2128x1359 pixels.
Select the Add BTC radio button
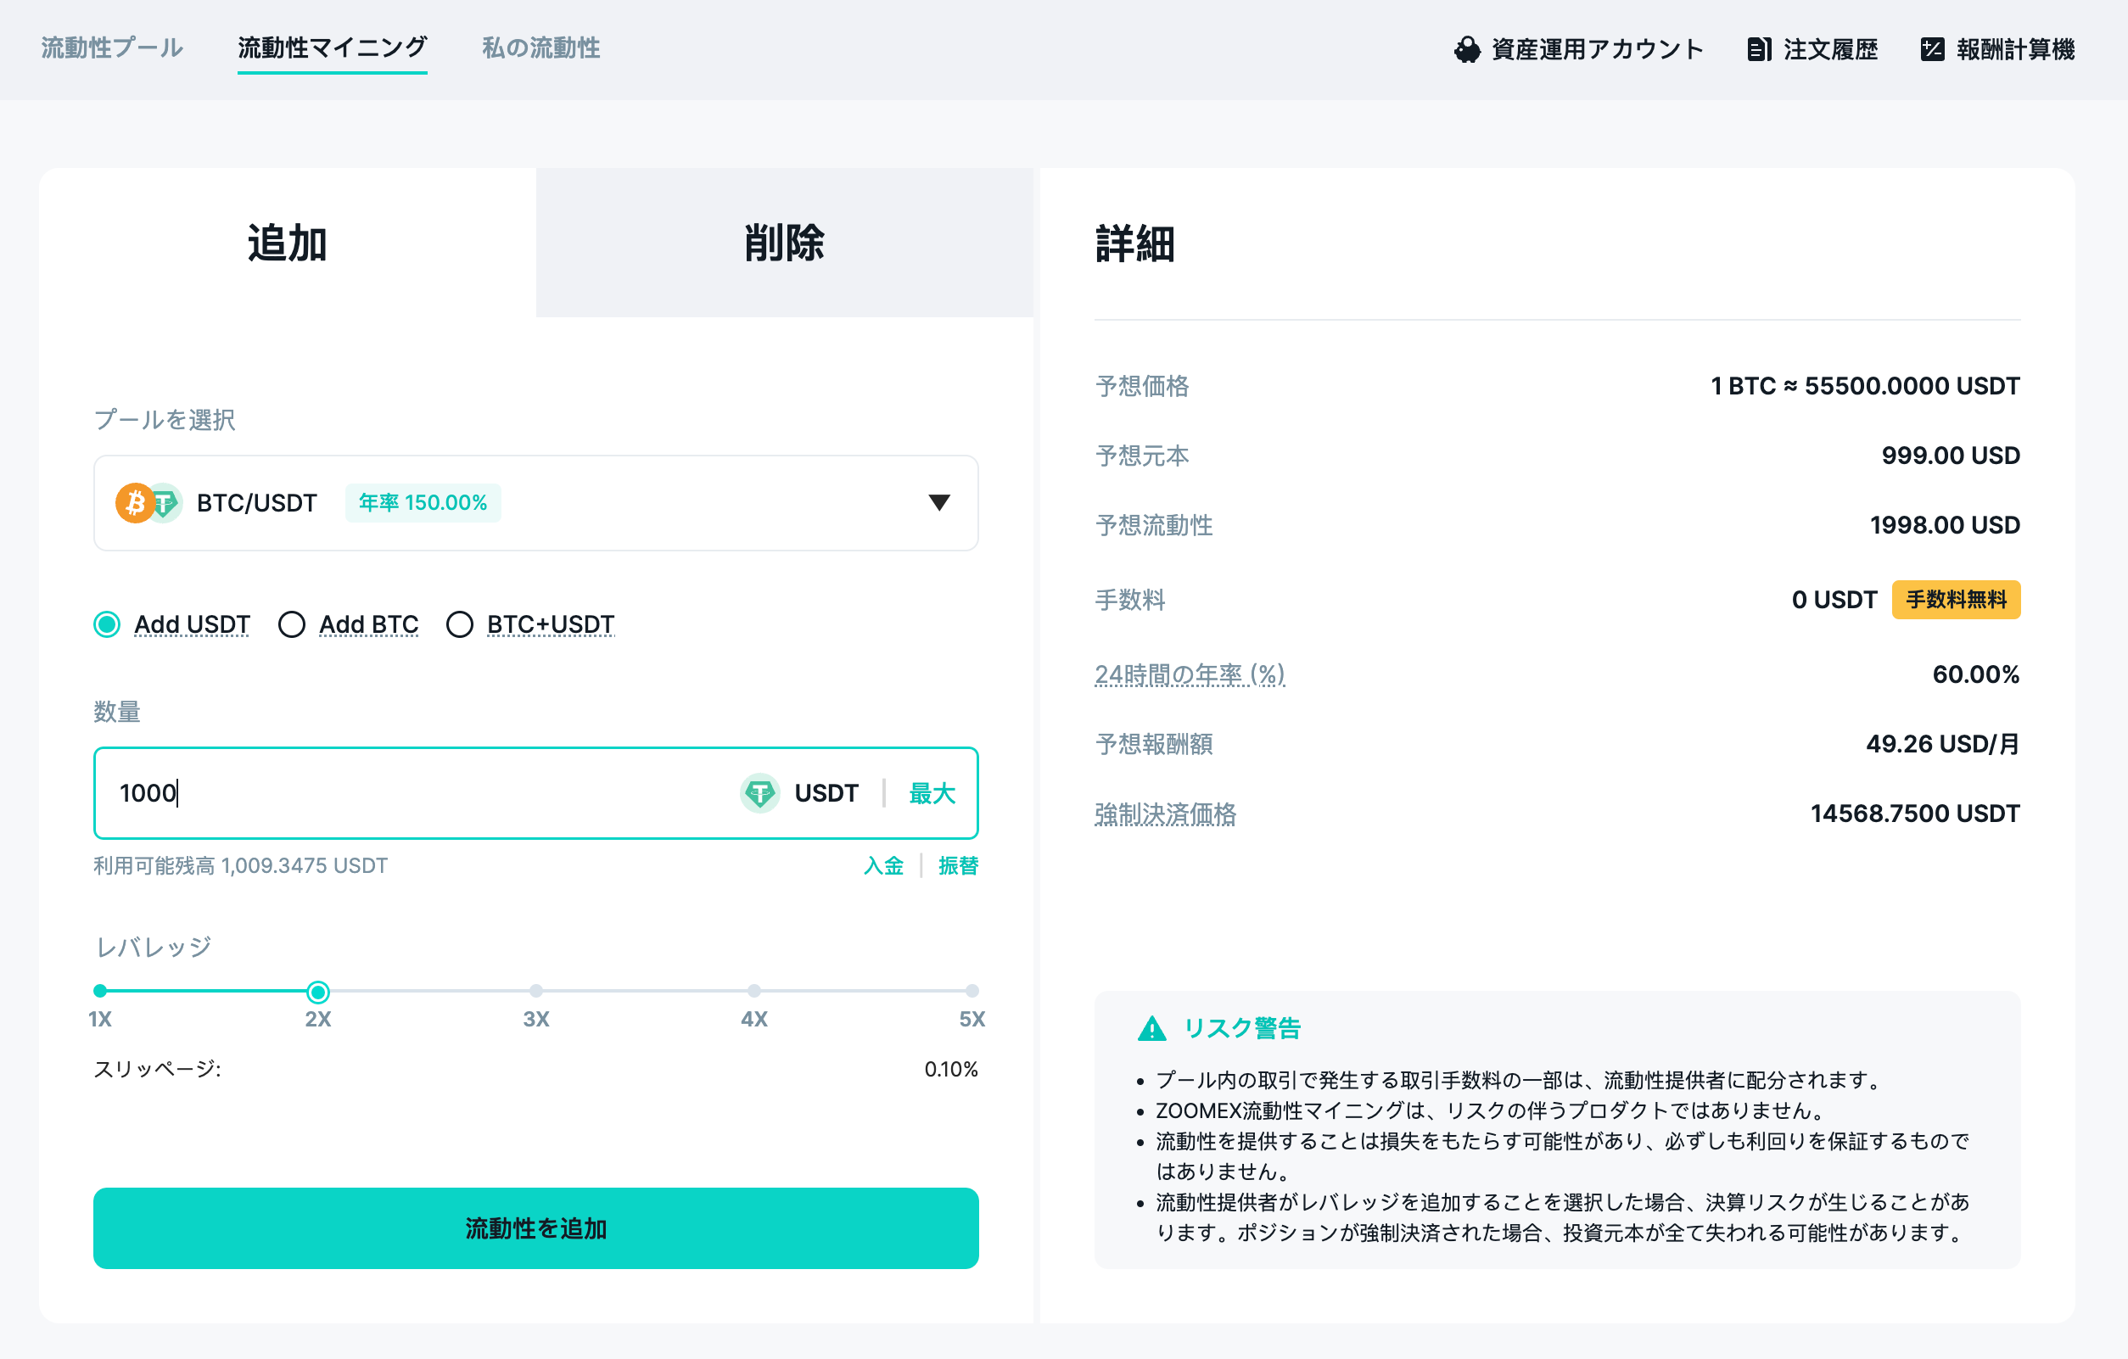click(x=292, y=624)
